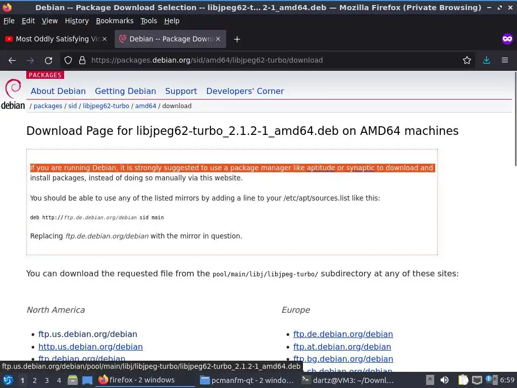
Task: Switch to virtual desktop 1
Action: coord(22,380)
